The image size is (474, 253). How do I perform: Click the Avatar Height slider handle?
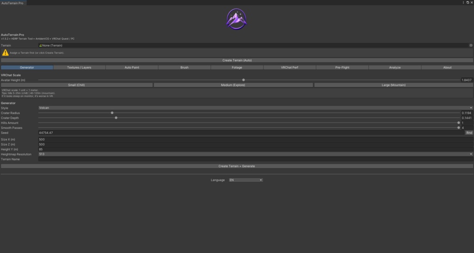click(x=243, y=80)
